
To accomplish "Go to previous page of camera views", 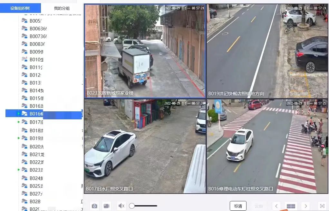I will click(x=276, y=206).
